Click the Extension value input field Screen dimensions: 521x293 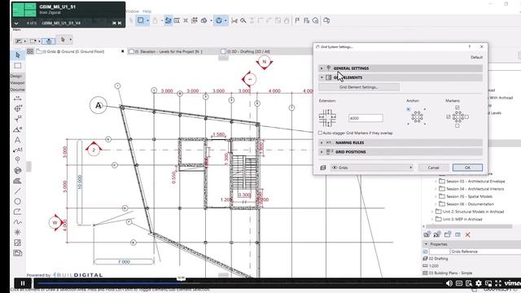(366, 118)
